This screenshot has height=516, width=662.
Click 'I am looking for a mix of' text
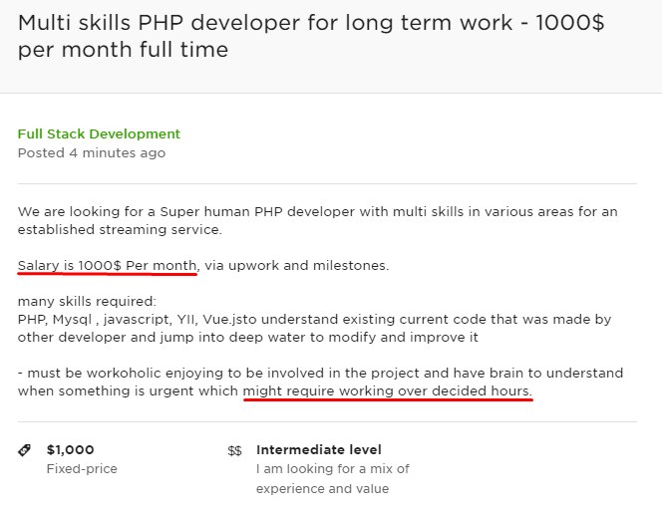[333, 469]
